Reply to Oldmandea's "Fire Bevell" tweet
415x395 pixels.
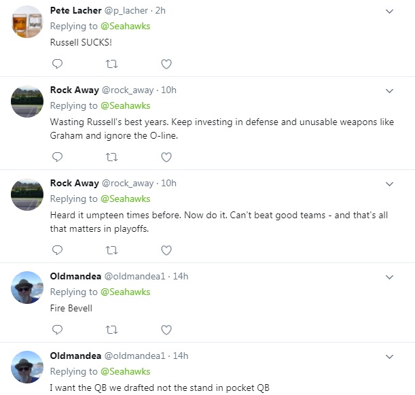(x=58, y=330)
